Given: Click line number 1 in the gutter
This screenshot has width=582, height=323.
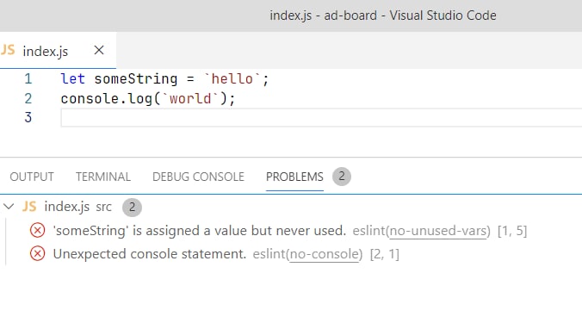Looking at the screenshot, I should [x=28, y=79].
